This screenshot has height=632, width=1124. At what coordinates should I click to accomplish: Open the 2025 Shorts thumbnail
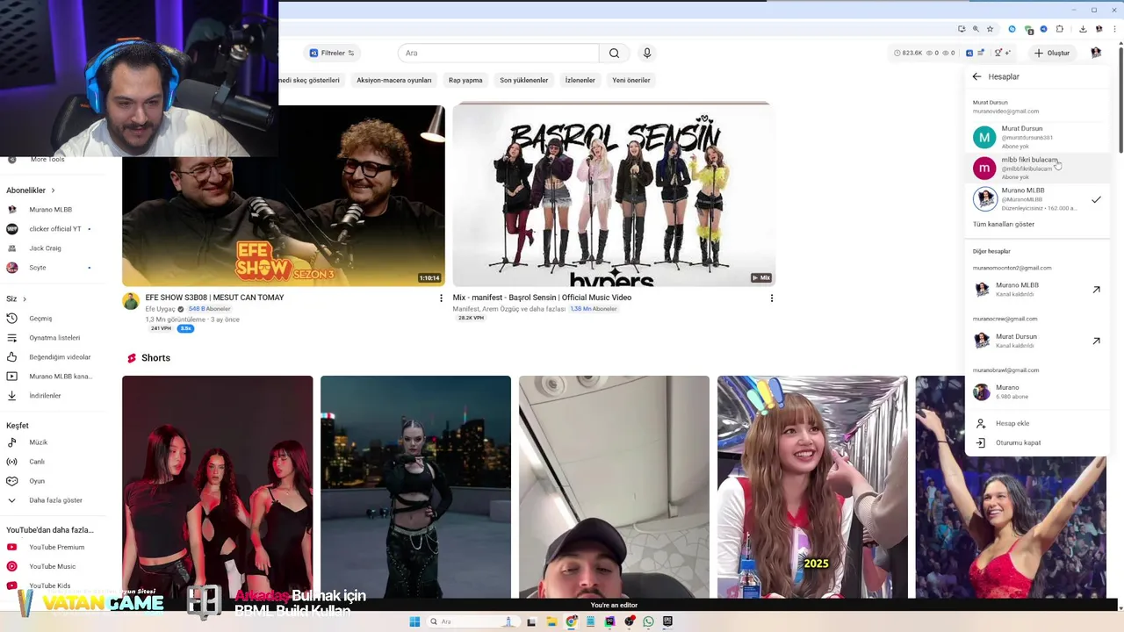(x=812, y=487)
